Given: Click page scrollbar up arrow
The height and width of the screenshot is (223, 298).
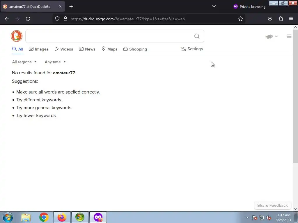Looking at the screenshot, I should [295, 27].
